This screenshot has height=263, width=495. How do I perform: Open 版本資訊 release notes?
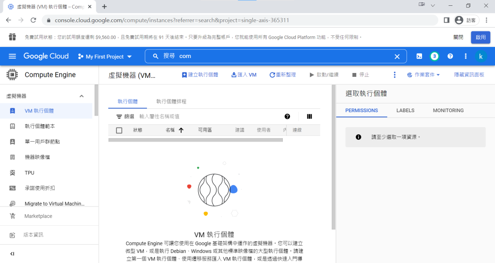(x=33, y=235)
